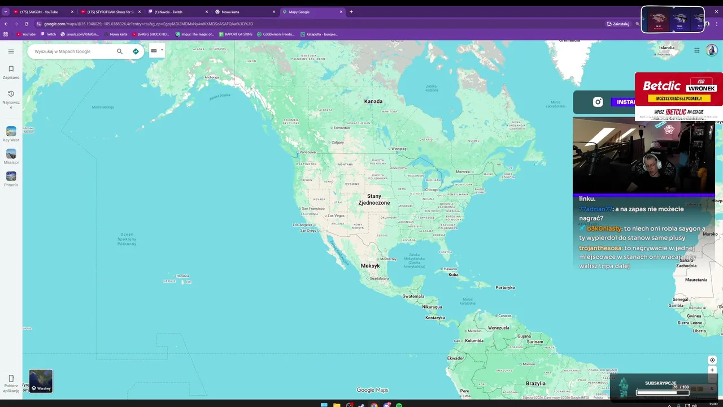Open Cobblemon Freedo bookmark
This screenshot has height=407, width=723.
276,34
